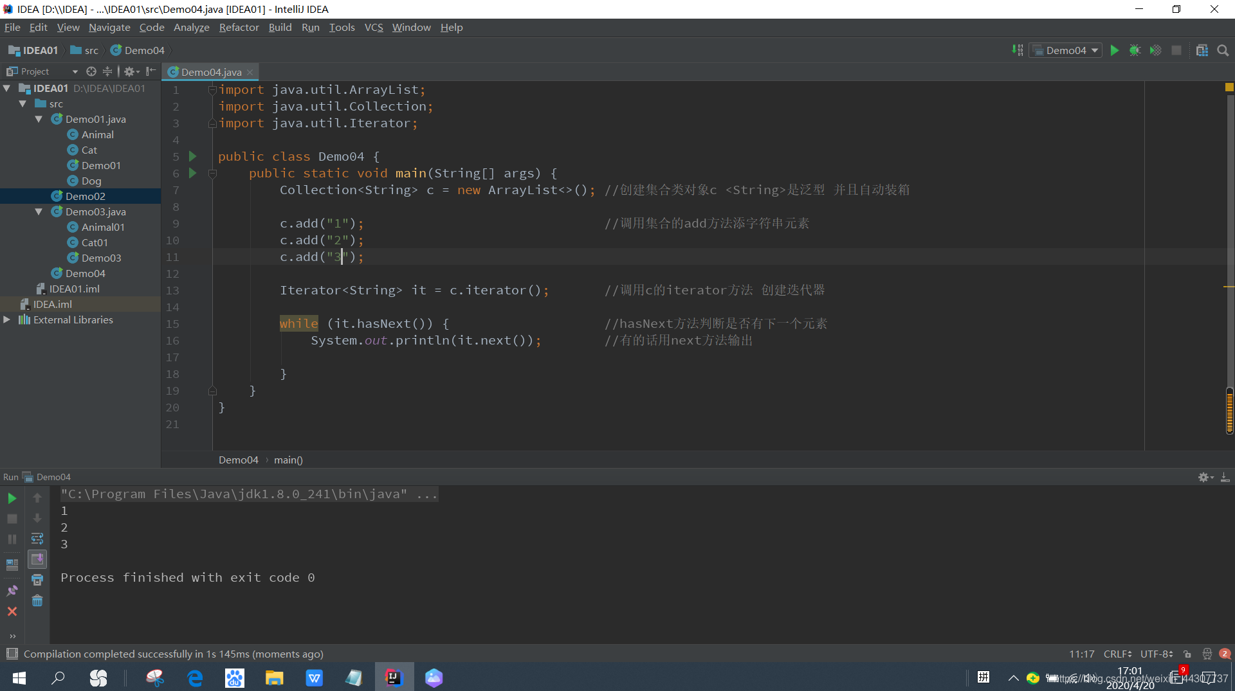Toggle soft-wrap in the Run console
1235x691 pixels.
point(37,539)
